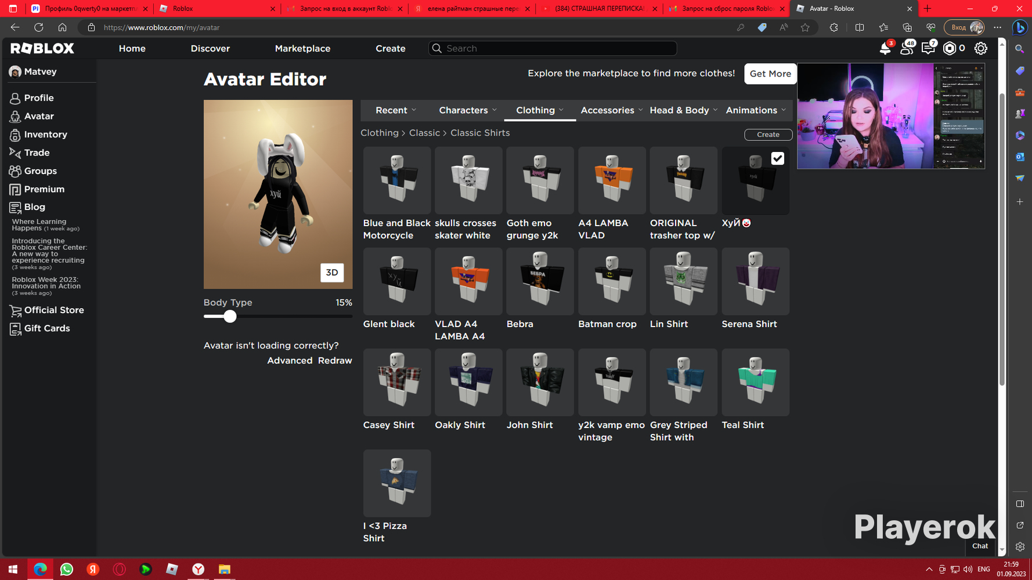Go back with the browser back arrow

tap(15, 27)
